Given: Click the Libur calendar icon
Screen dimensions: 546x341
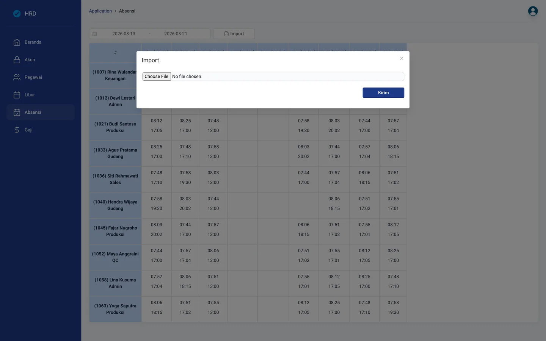Looking at the screenshot, I should point(17,95).
